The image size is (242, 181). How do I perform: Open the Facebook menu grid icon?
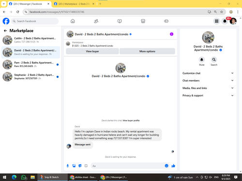[x=217, y=21]
